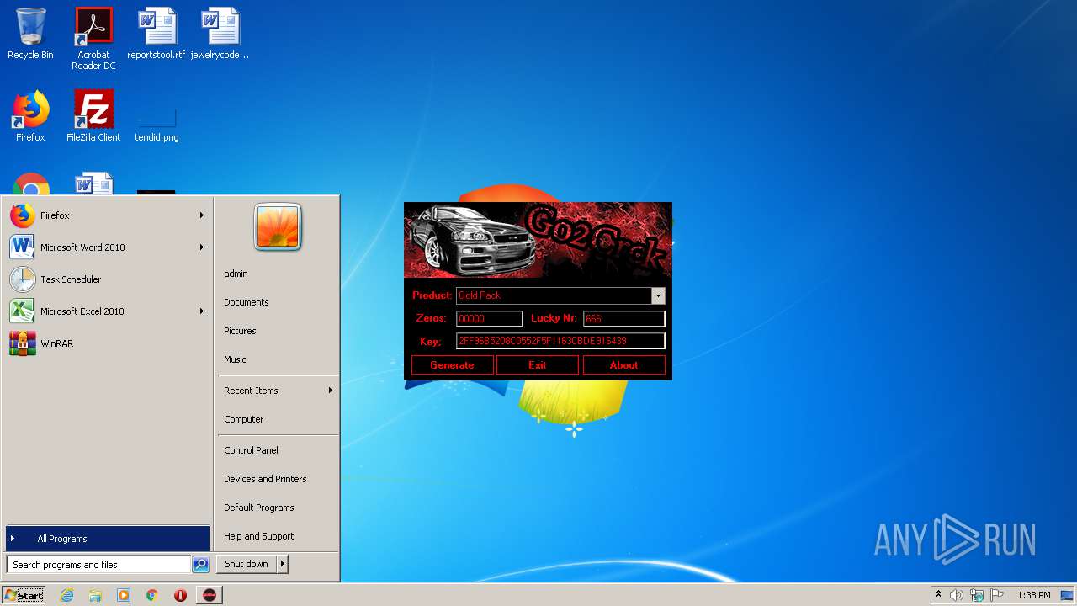Click the Show desktop button
Viewport: 1077px width, 606px height.
pyautogui.click(x=1068, y=595)
